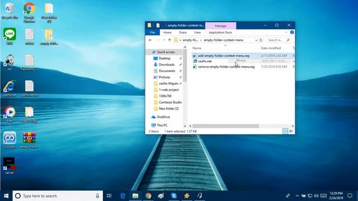Open Pictures in the navigation pane
The height and width of the screenshot is (201, 358).
[164, 77]
